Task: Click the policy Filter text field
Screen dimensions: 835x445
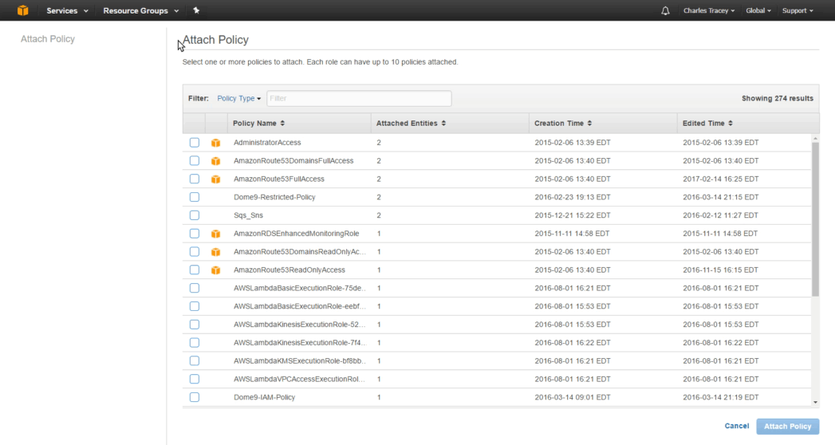Action: coord(359,98)
